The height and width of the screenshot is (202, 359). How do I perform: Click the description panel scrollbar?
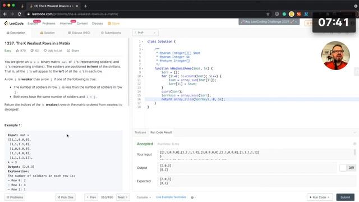[128, 72]
